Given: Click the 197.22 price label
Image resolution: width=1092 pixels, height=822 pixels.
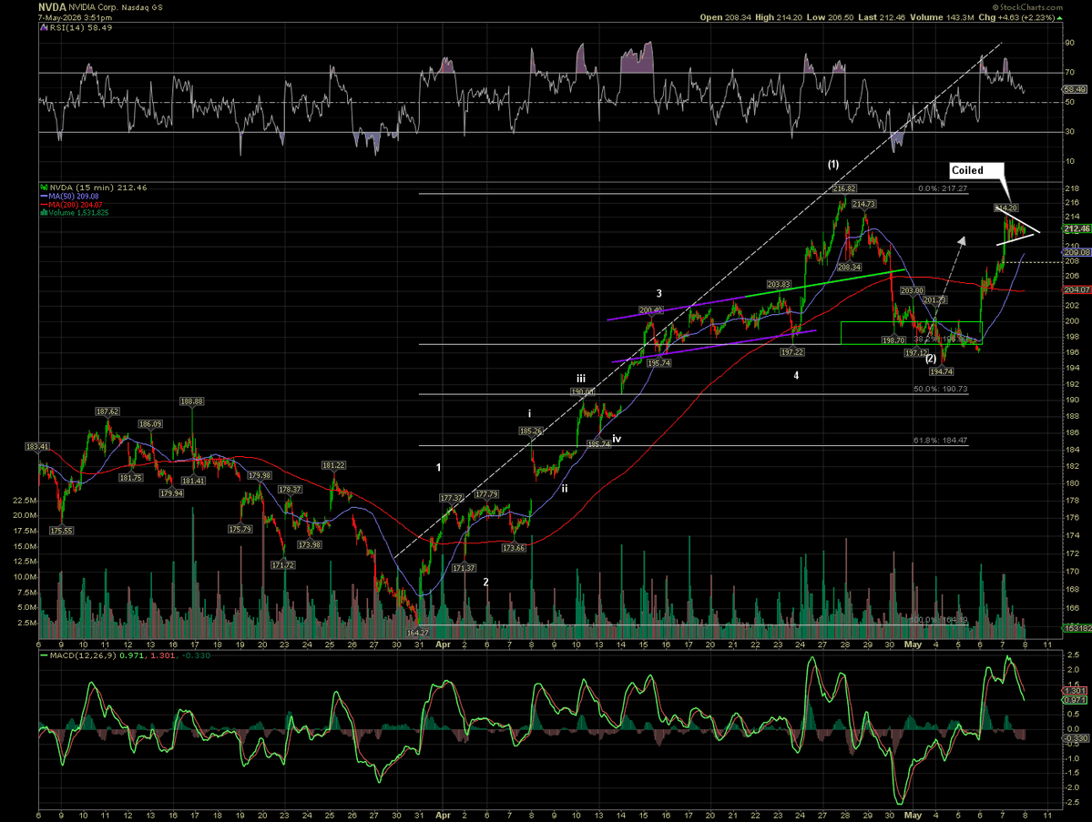Looking at the screenshot, I should 791,352.
